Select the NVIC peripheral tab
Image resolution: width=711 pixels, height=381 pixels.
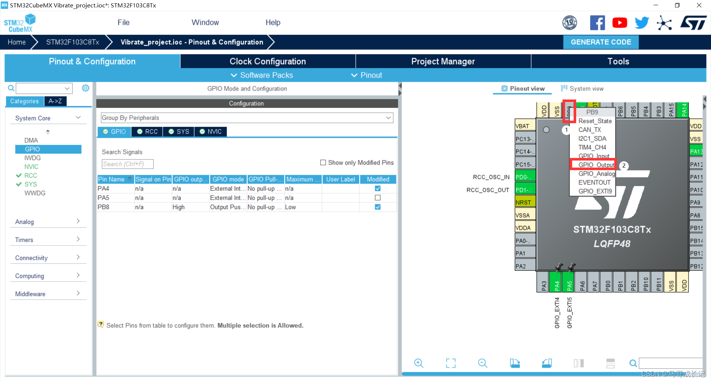pyautogui.click(x=210, y=132)
